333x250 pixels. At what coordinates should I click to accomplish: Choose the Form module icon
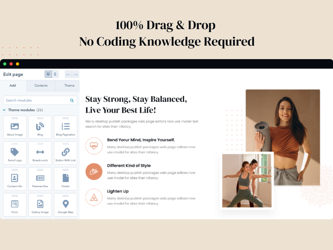click(x=15, y=204)
